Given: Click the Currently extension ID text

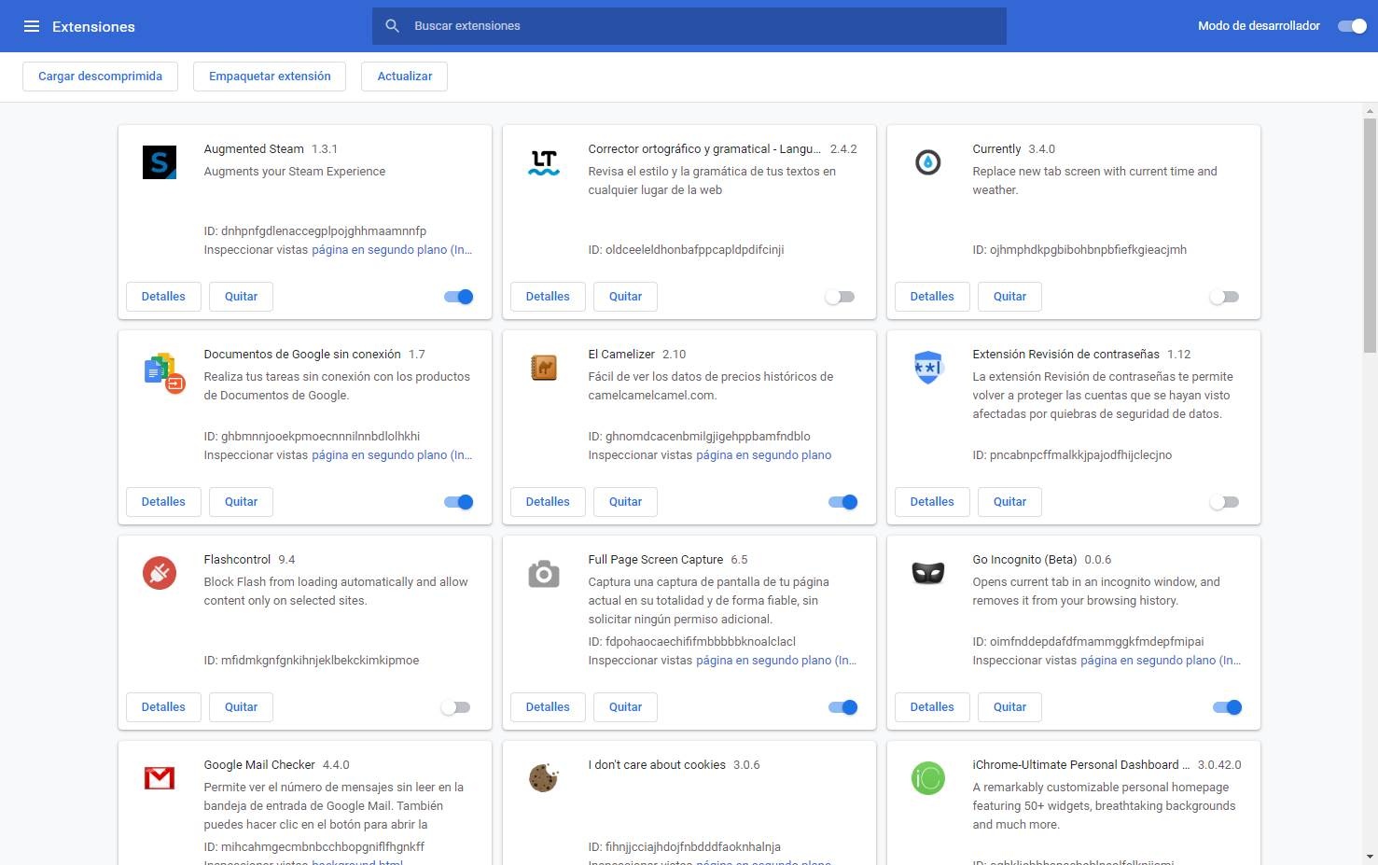Looking at the screenshot, I should pyautogui.click(x=1079, y=250).
